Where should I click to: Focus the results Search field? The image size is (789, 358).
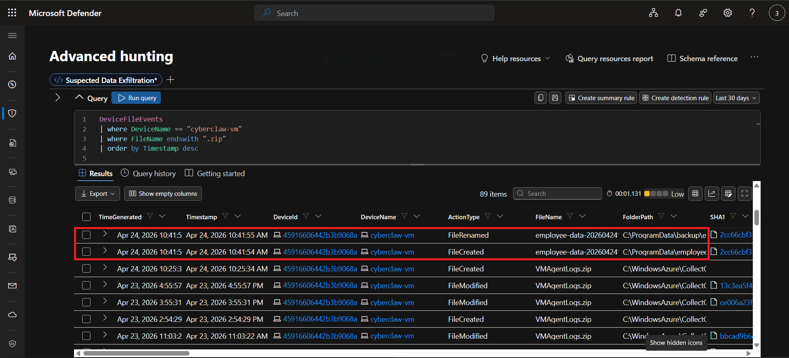tap(558, 193)
